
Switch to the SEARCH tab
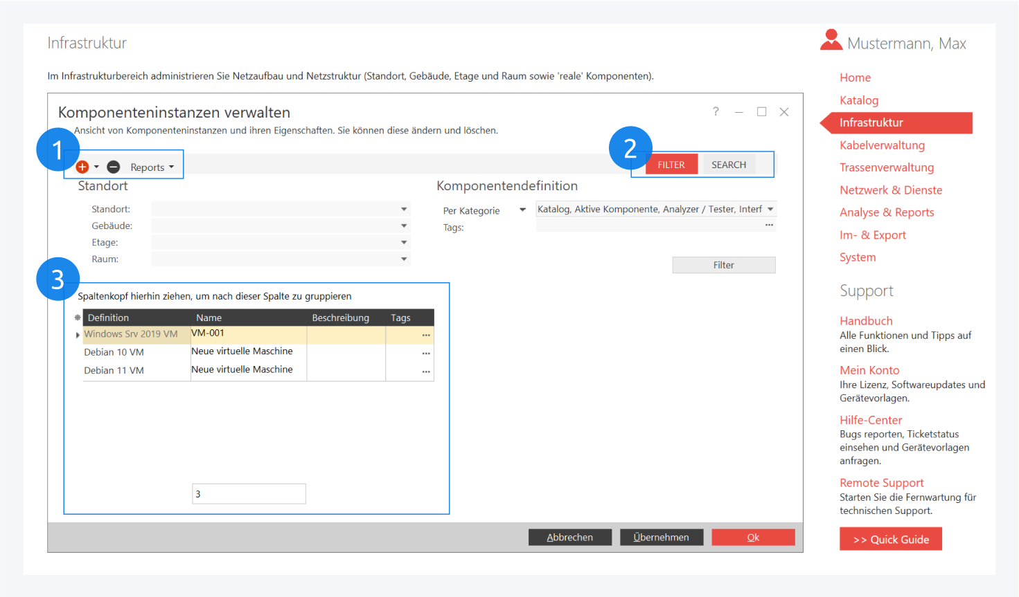(x=729, y=165)
